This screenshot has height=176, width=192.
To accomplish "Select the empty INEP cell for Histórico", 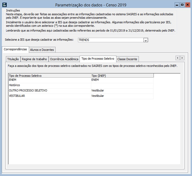I will (122, 85).
